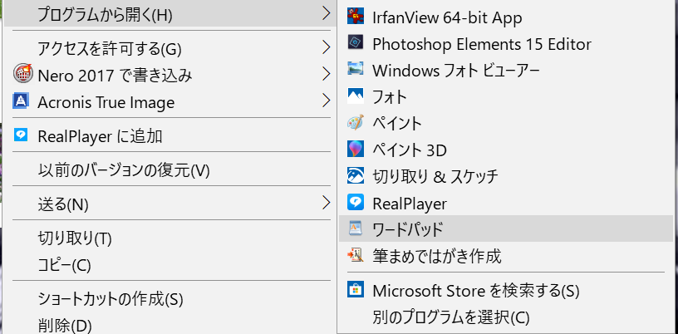Open with Photoshop Elements 15 Editor

click(506, 44)
